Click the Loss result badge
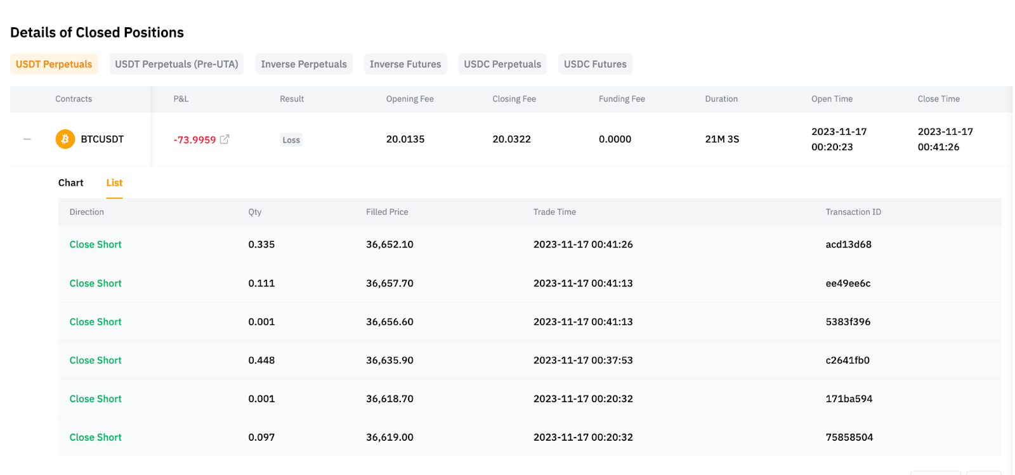Viewport: 1015px width, 475px height. [x=291, y=140]
